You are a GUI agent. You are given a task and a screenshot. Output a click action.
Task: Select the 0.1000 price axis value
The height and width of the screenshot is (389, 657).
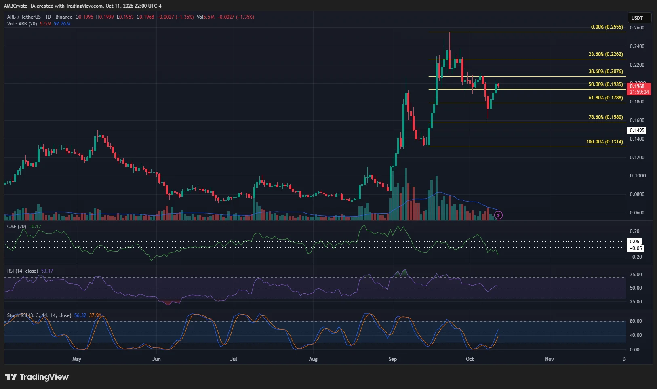(637, 176)
